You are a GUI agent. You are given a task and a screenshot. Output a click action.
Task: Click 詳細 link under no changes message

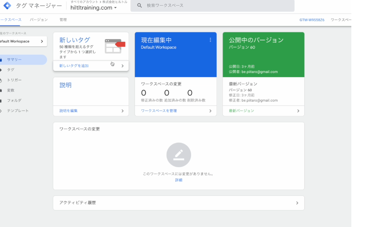point(179,180)
